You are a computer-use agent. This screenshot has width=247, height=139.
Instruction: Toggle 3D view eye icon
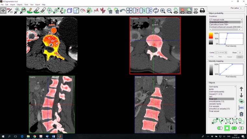tap(196, 10)
